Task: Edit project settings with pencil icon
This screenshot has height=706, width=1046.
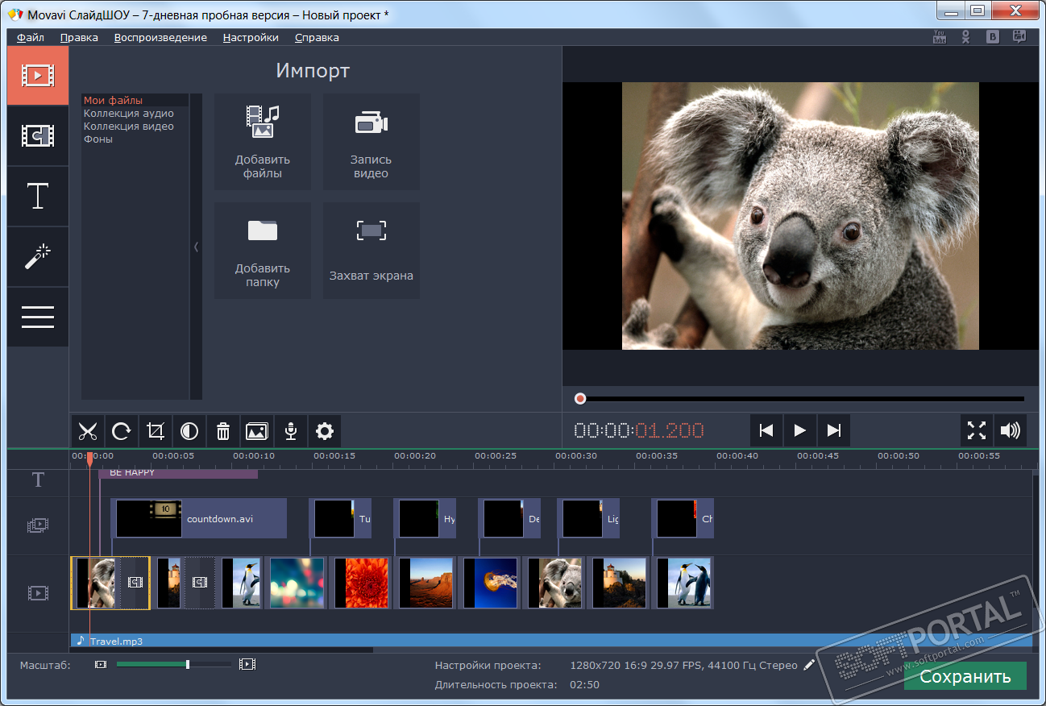Action: pyautogui.click(x=809, y=666)
